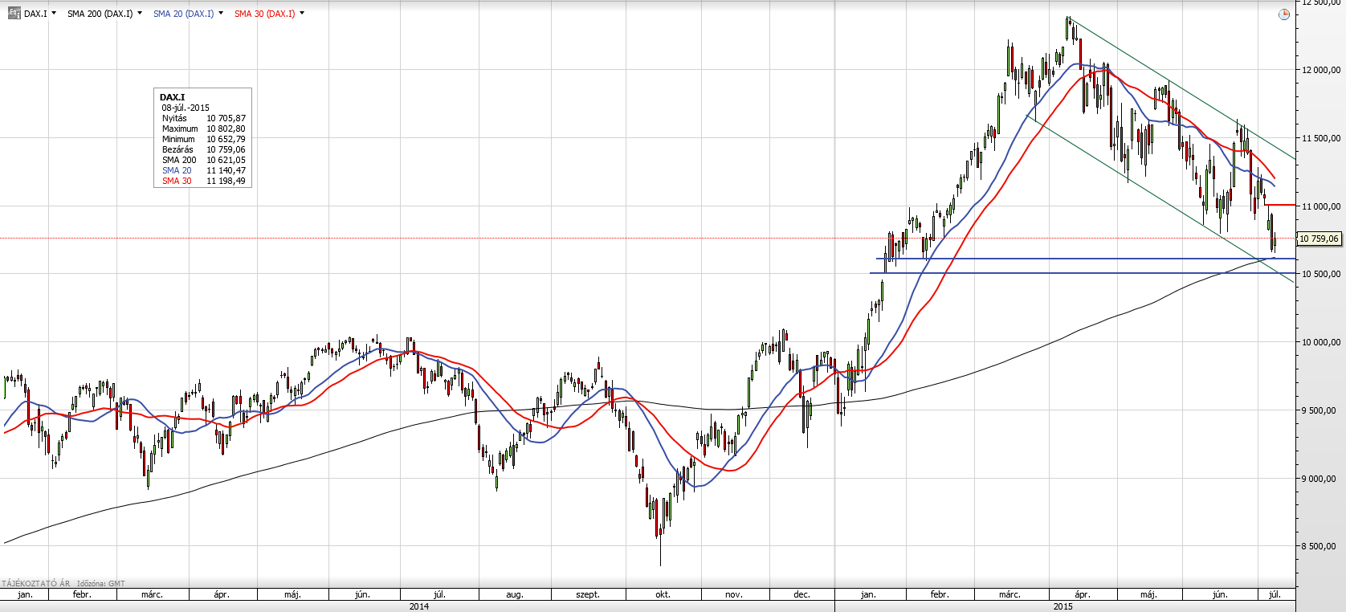The image size is (1346, 612).
Task: Click the aug. month label on time axis
Action: (515, 594)
